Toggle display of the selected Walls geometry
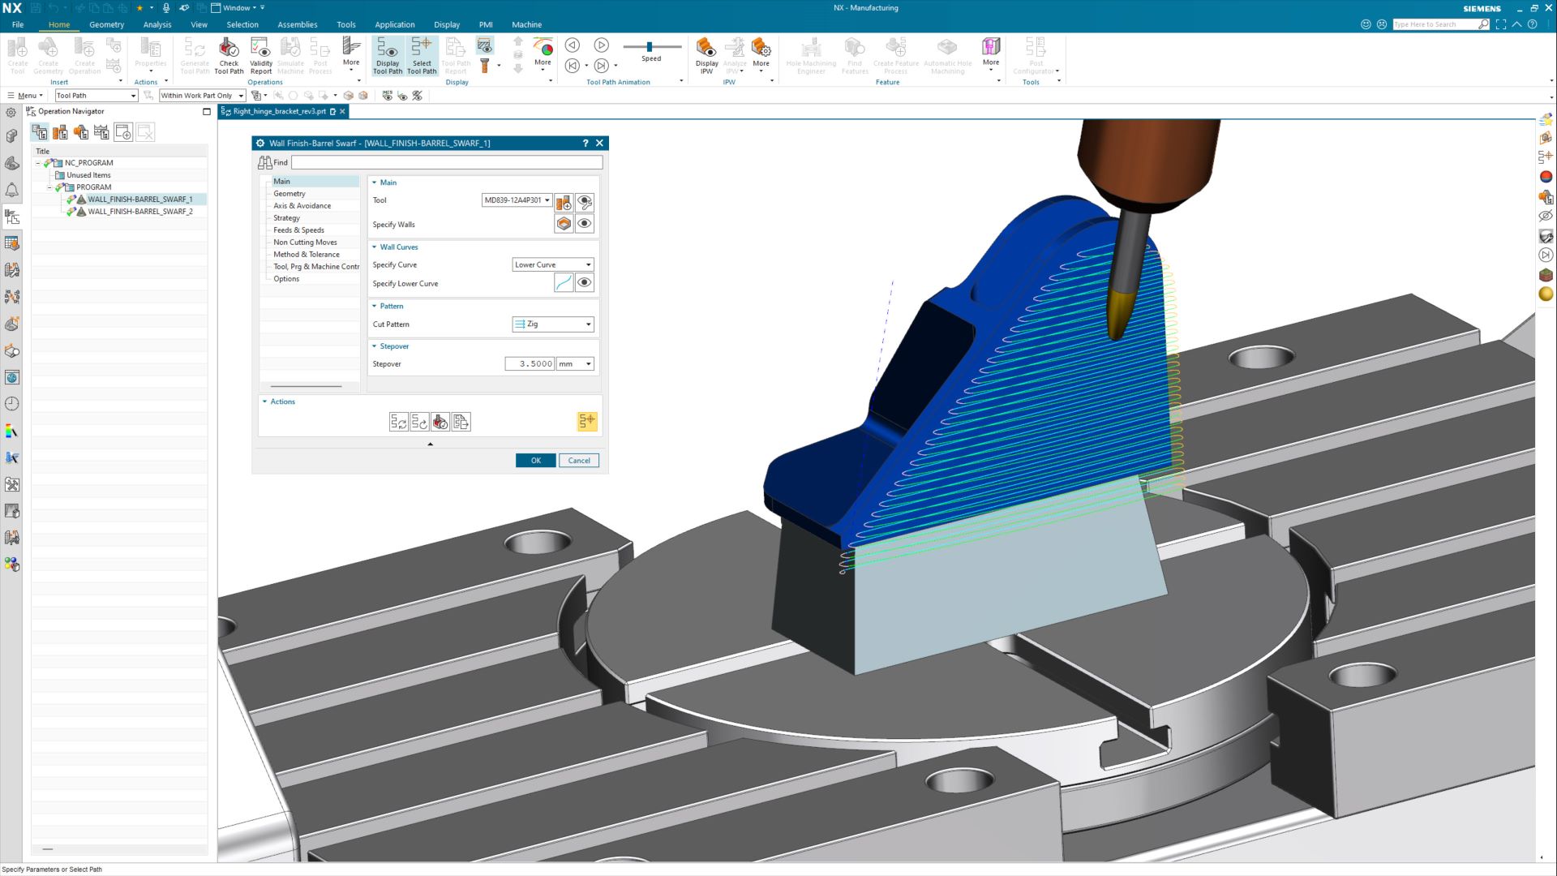1557x876 pixels. [x=584, y=224]
